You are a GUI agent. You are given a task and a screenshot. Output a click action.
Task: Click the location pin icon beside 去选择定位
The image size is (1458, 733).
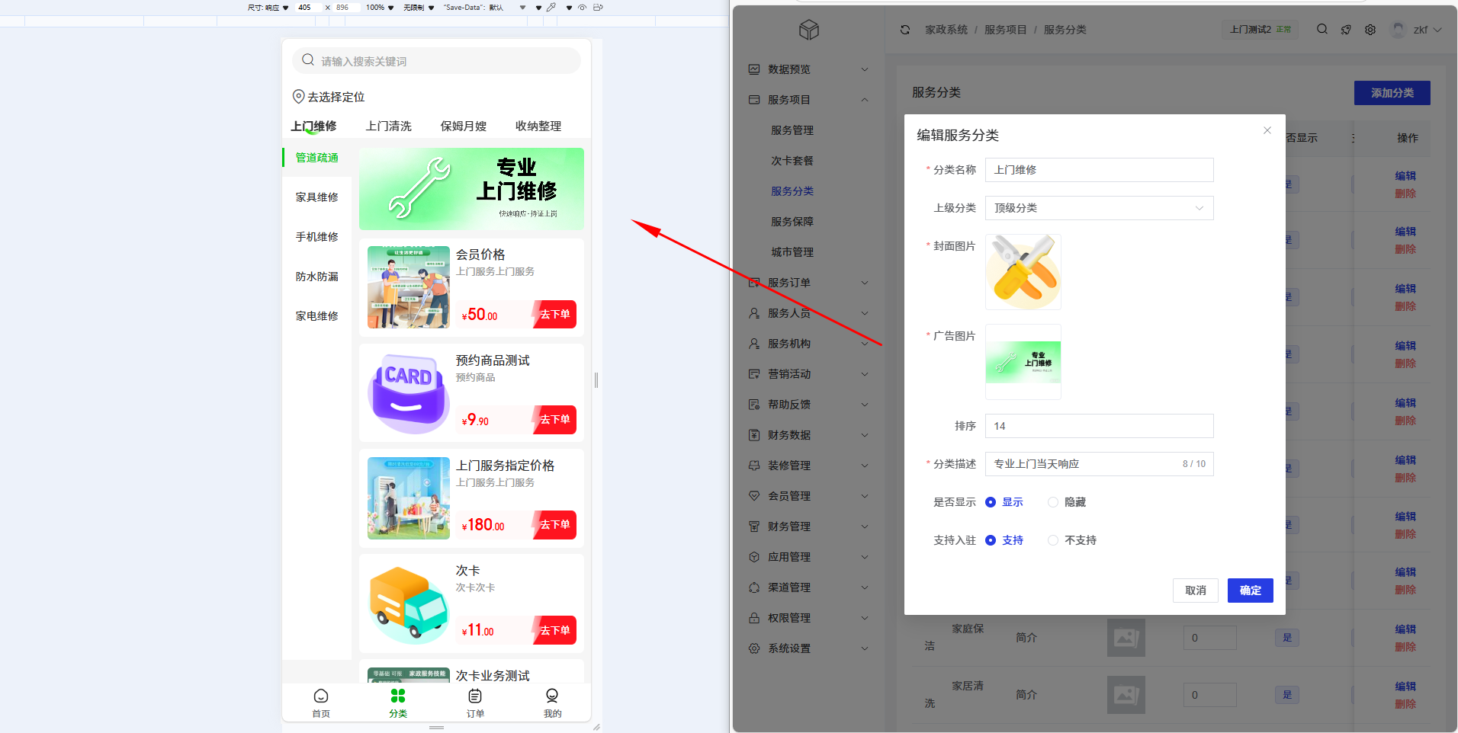(x=299, y=97)
